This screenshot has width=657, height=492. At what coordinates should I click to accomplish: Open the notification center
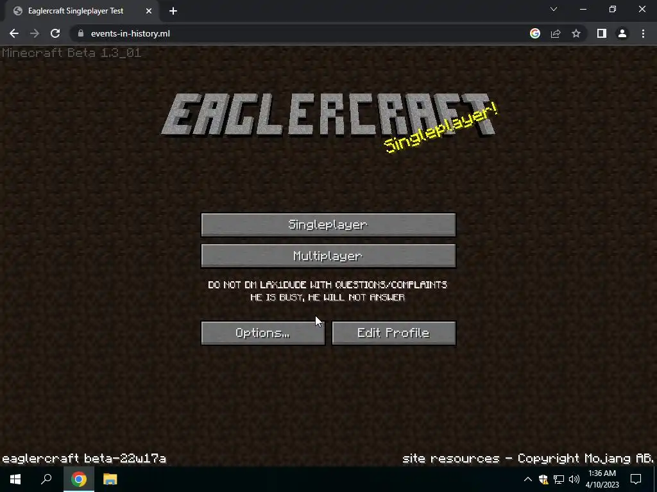(636, 479)
